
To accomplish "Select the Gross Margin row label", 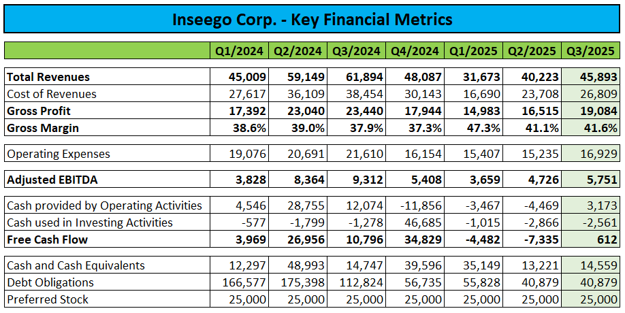I will 43,128.
